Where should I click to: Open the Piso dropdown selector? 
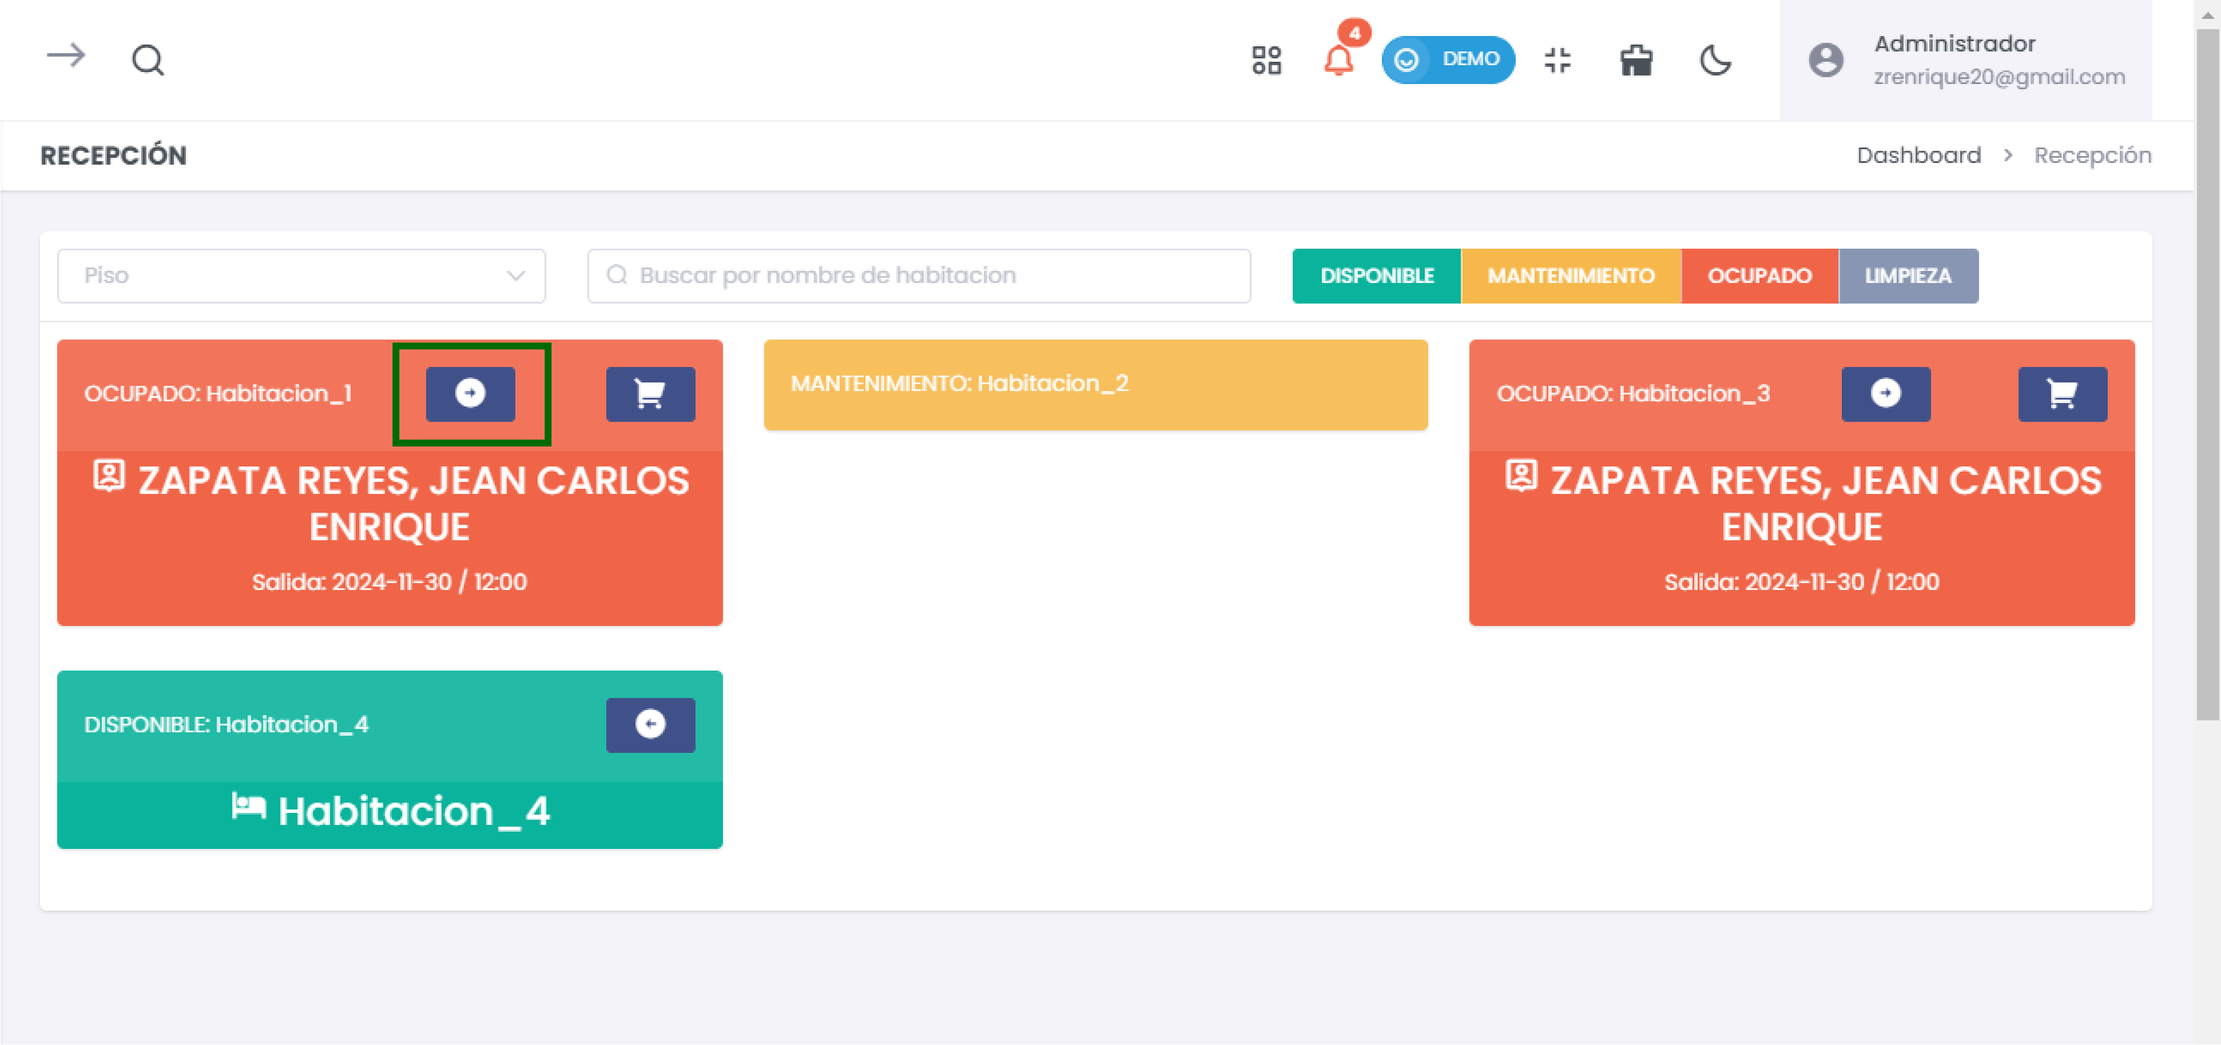(x=301, y=276)
